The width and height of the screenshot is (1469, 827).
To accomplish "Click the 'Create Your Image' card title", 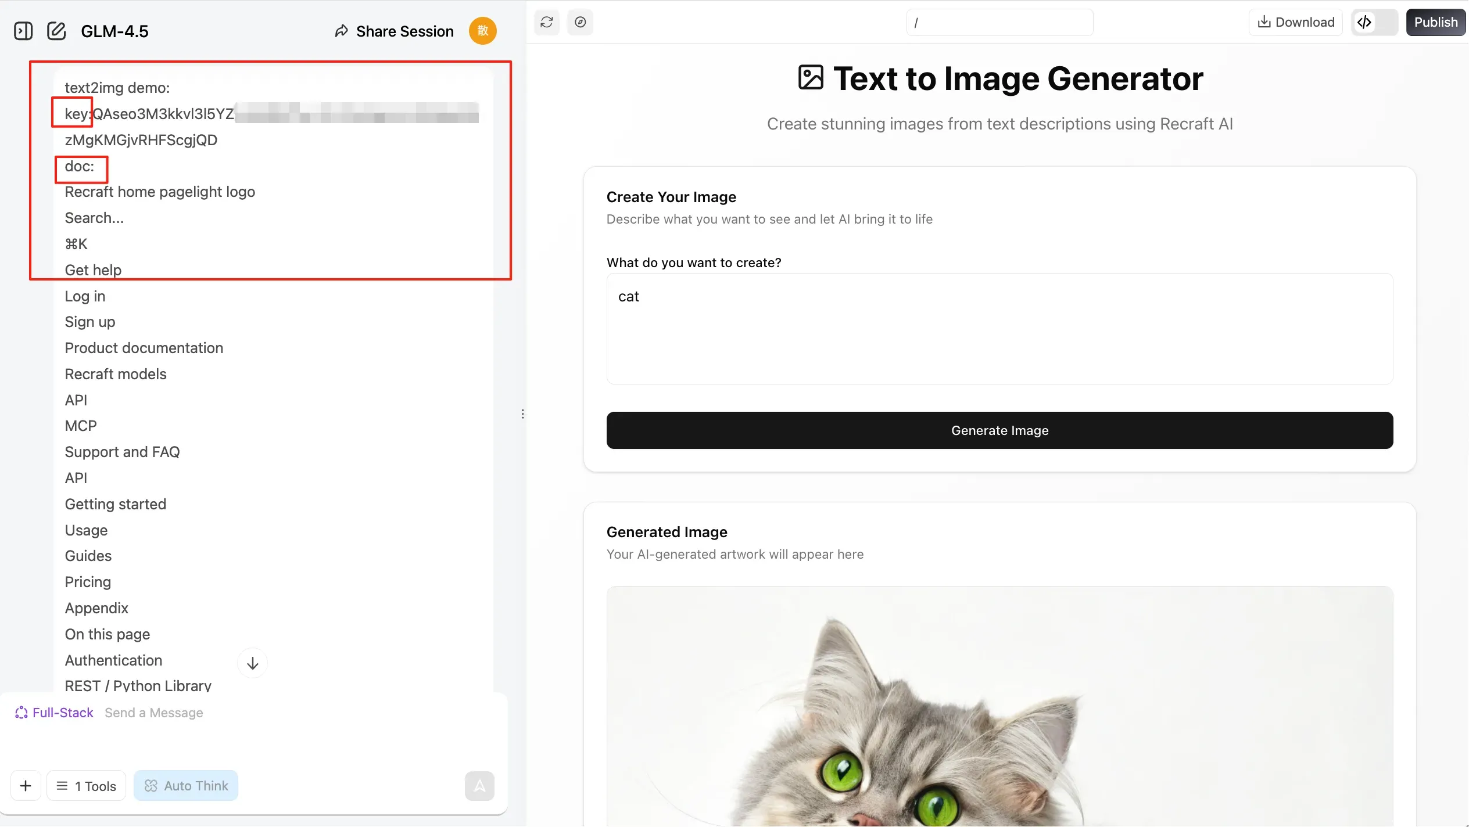I will (x=671, y=197).
